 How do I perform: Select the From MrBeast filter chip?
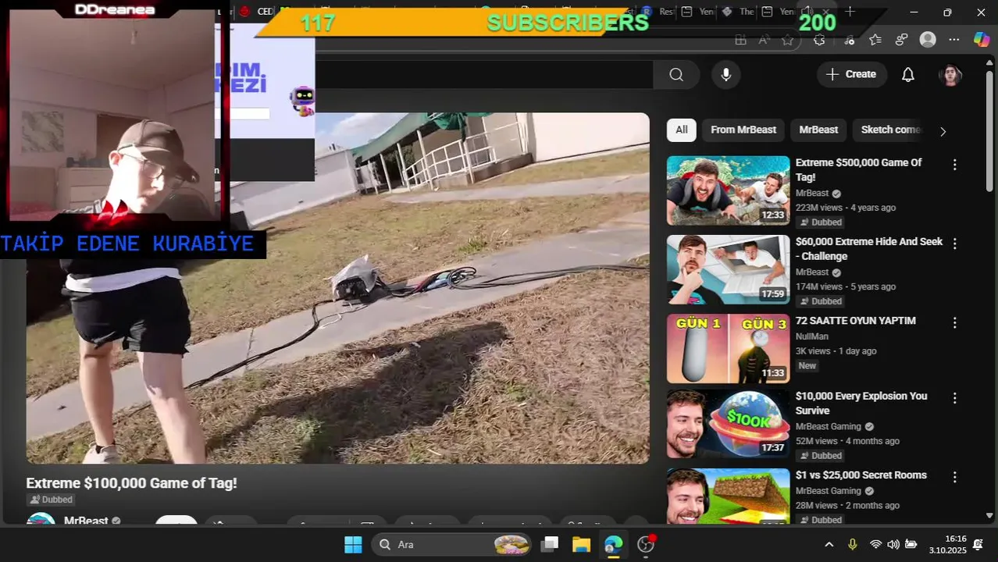pos(743,130)
